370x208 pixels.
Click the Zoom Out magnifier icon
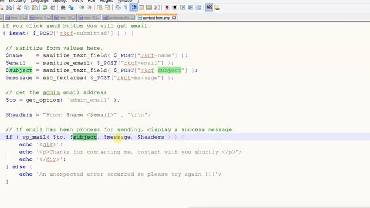coord(90,8)
